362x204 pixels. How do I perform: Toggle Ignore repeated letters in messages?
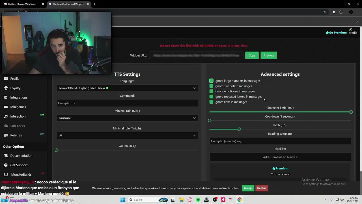211,97
